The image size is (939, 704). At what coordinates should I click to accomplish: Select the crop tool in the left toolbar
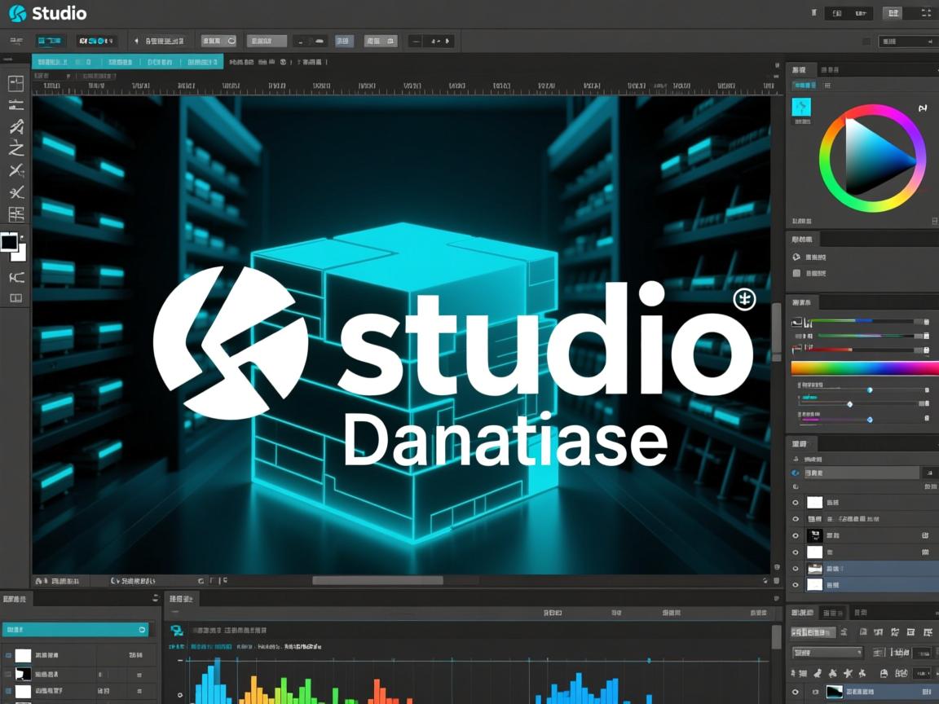(x=16, y=81)
